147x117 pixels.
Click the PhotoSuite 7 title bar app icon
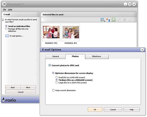coord(4,4)
